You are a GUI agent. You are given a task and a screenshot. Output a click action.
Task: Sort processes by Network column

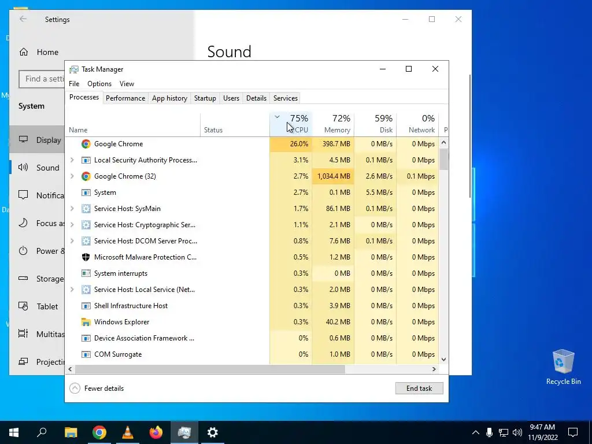tap(417, 124)
